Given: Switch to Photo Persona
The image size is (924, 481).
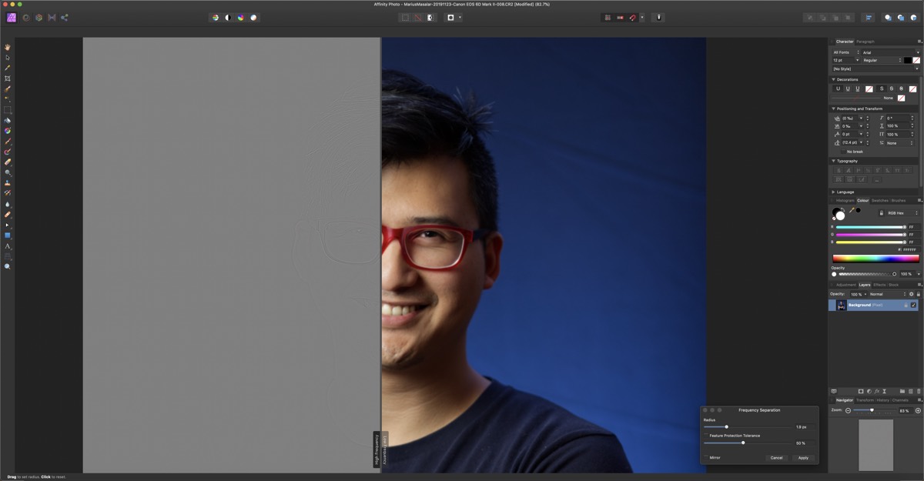Looking at the screenshot, I should 12,17.
